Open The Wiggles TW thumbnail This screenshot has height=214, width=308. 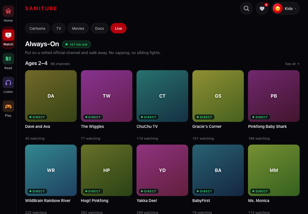pos(106,96)
